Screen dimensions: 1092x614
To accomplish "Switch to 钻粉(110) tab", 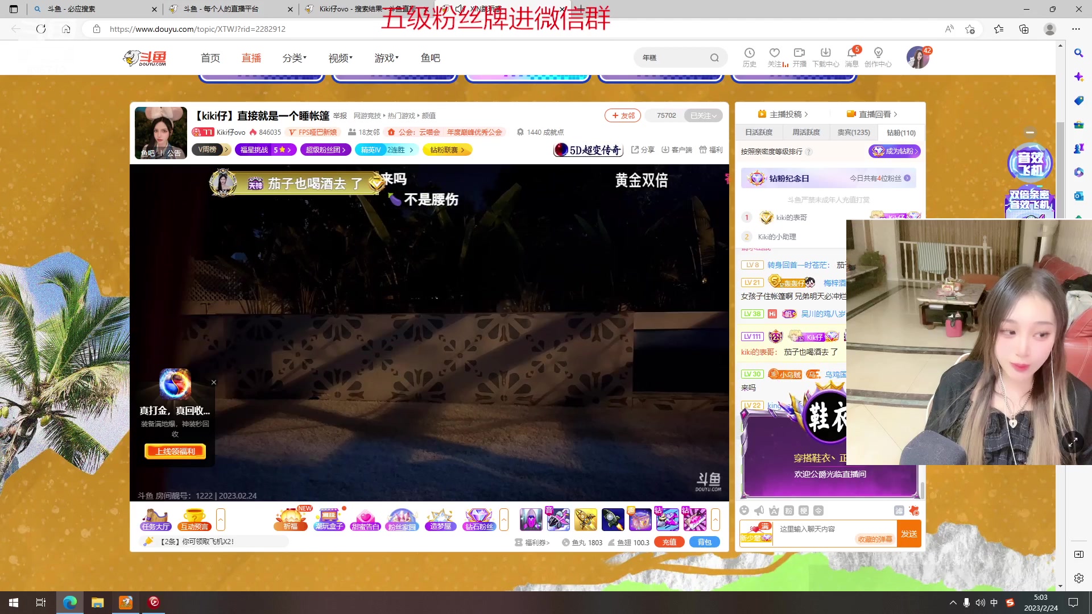I will pyautogui.click(x=901, y=132).
